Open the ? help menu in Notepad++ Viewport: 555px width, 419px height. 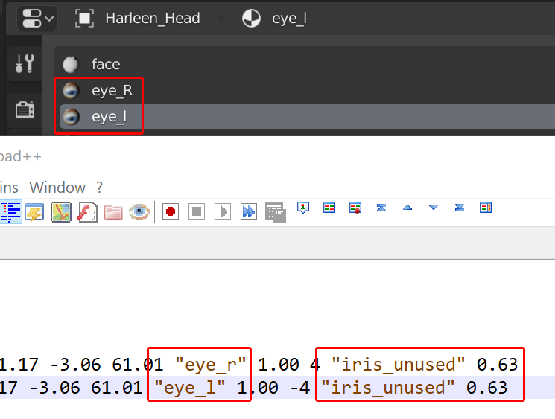click(x=100, y=187)
